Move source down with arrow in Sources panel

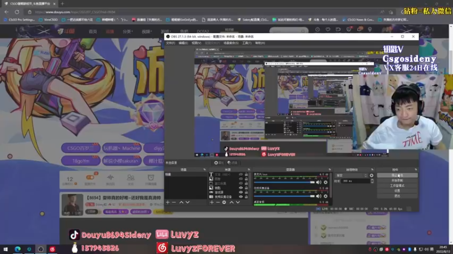[x=238, y=202]
